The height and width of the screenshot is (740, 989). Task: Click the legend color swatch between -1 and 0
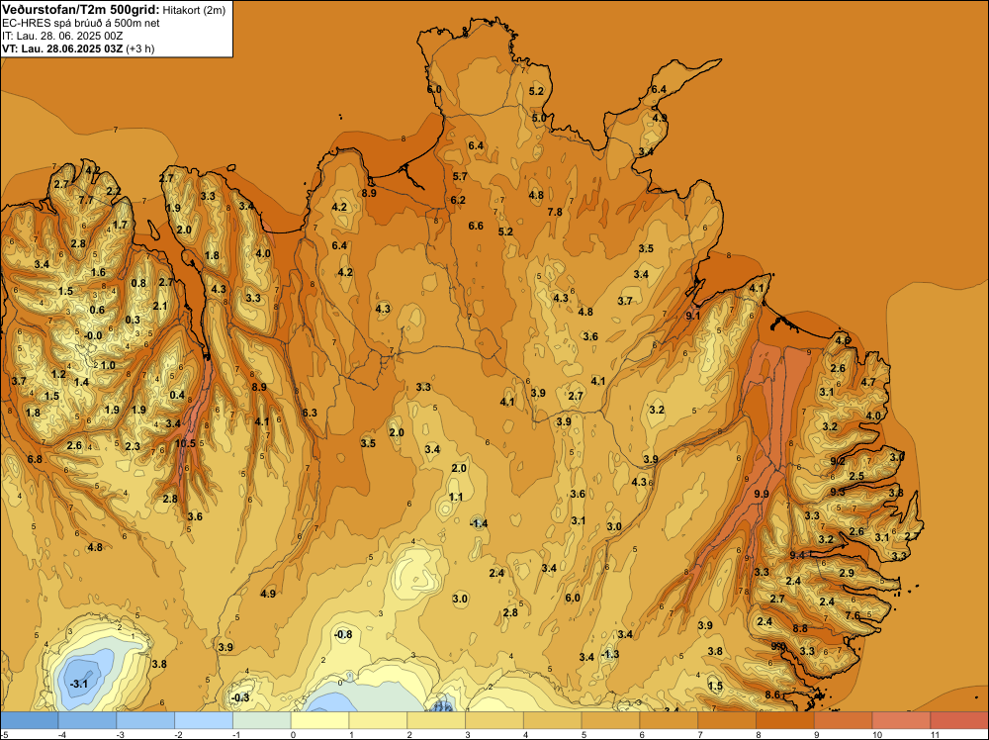262,720
